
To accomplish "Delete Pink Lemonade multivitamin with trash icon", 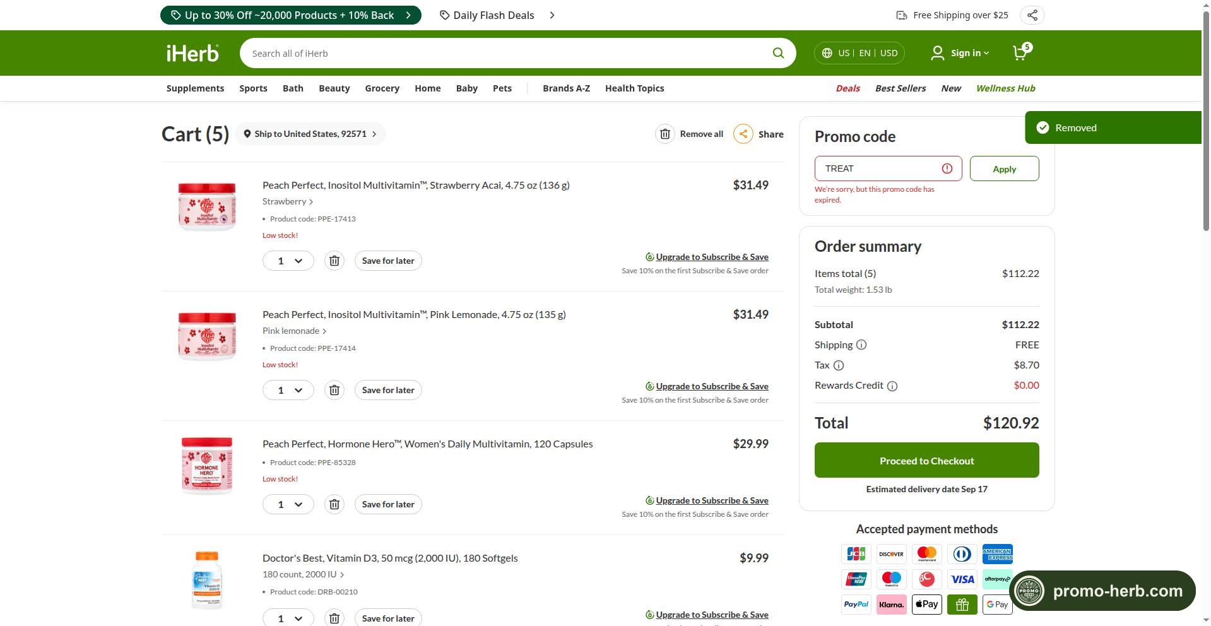I will (334, 390).
